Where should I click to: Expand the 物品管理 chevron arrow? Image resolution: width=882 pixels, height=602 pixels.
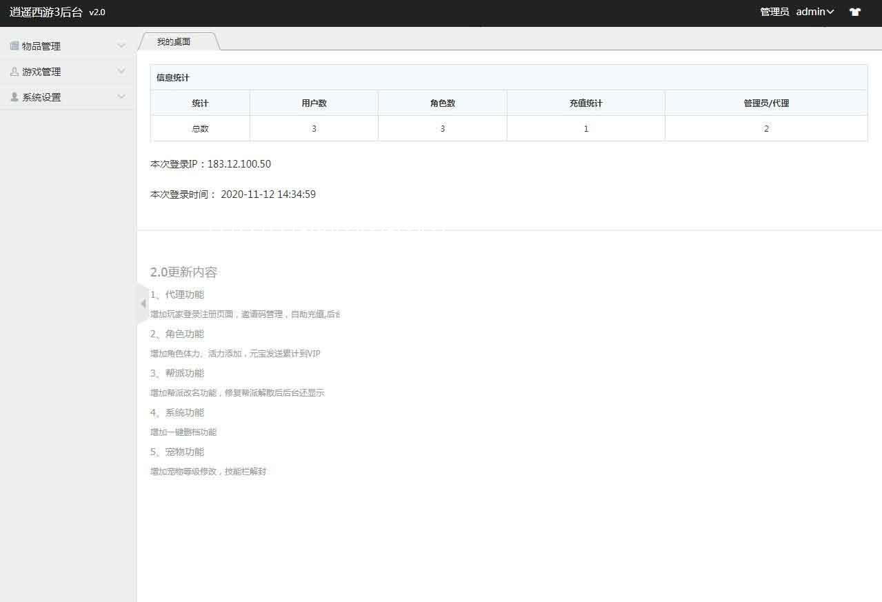[121, 46]
